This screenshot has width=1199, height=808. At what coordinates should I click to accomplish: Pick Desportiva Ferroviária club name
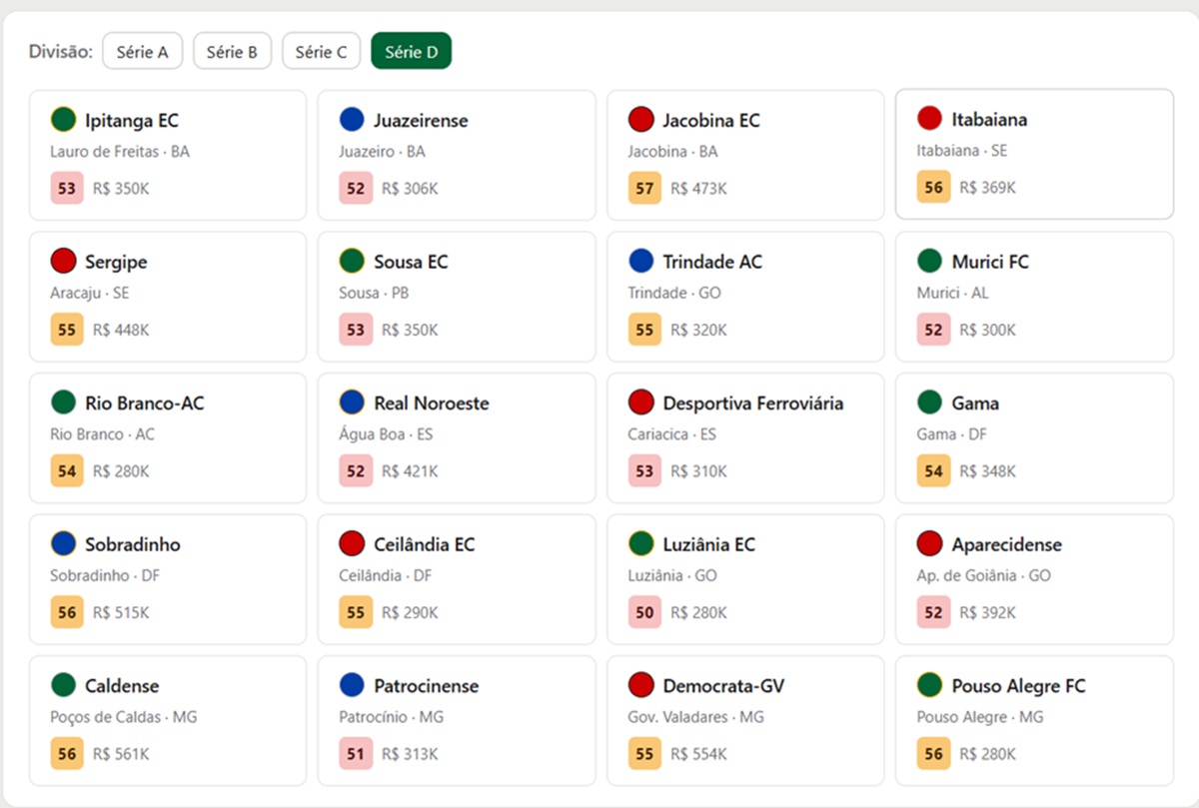point(753,404)
